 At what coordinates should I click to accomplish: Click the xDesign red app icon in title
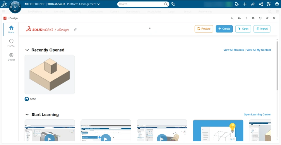pyautogui.click(x=5, y=18)
